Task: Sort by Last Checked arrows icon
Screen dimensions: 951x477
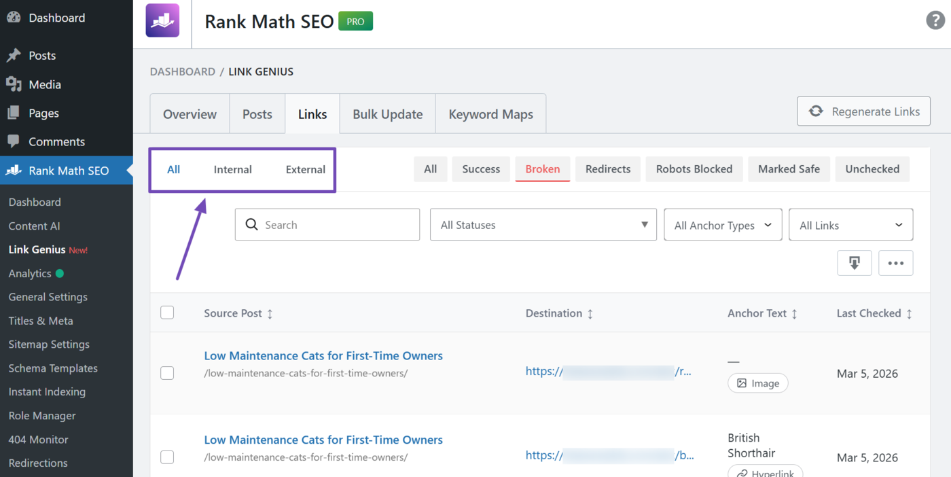Action: click(x=909, y=314)
